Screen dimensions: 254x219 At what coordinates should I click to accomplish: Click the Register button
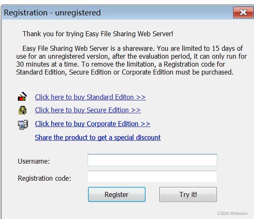pyautogui.click(x=117, y=194)
